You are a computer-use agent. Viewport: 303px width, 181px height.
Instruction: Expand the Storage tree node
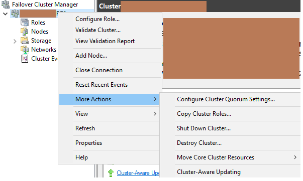15,41
